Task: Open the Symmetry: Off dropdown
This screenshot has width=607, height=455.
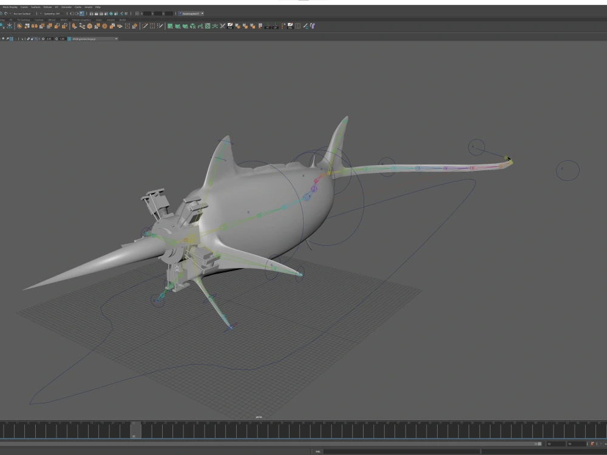Action: (52, 12)
